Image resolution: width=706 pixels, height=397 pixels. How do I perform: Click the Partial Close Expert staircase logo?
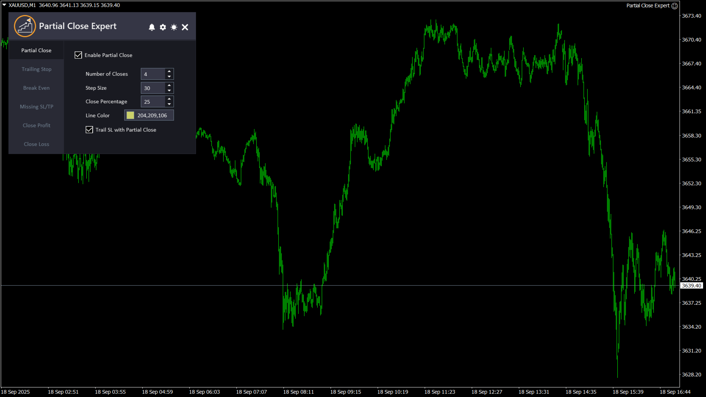(25, 26)
